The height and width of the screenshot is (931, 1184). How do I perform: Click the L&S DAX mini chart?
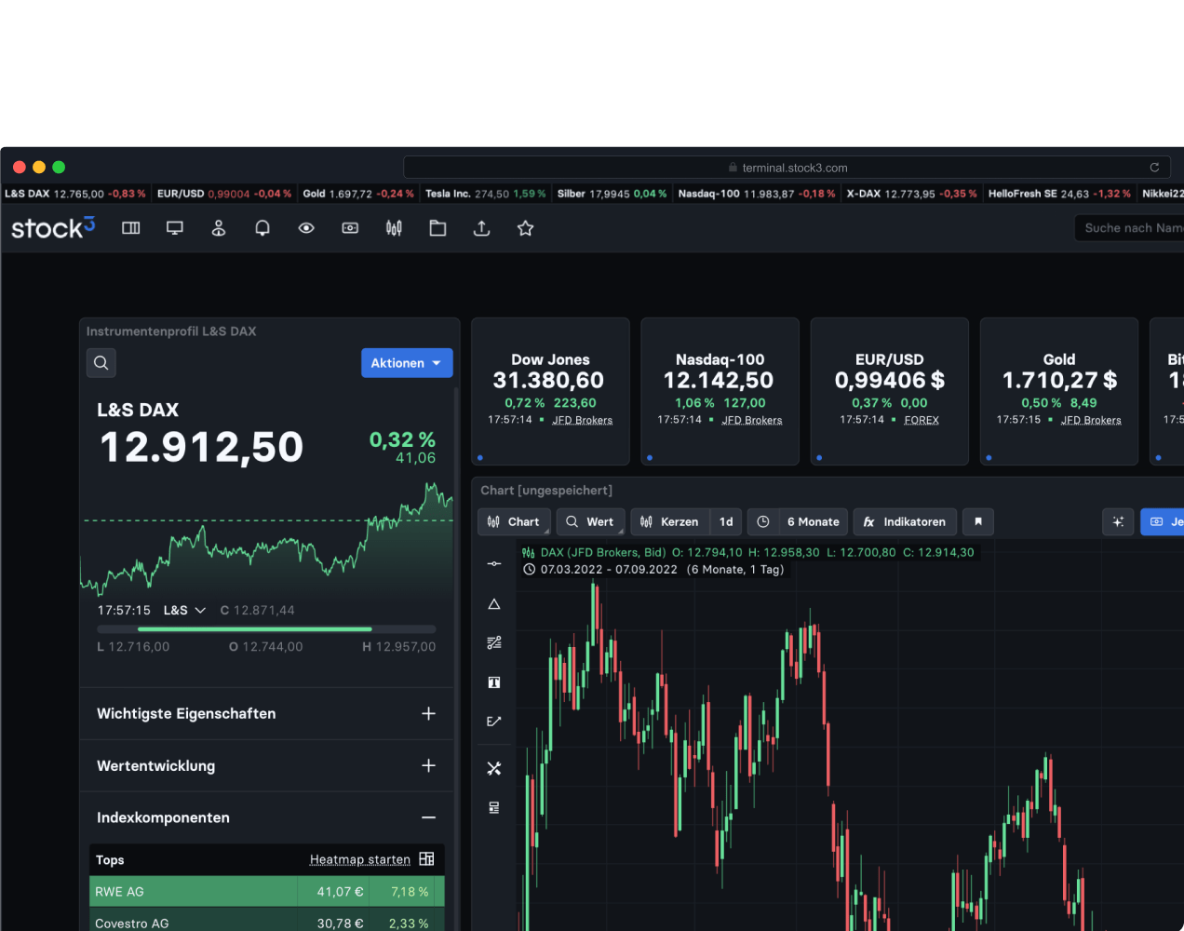point(266,538)
